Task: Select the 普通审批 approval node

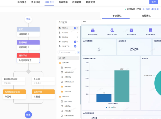Action: coord(28,45)
